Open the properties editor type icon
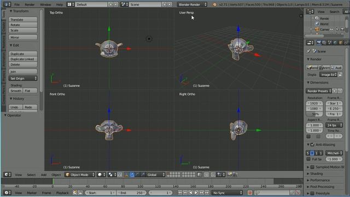350x197 pixels. tap(310, 43)
